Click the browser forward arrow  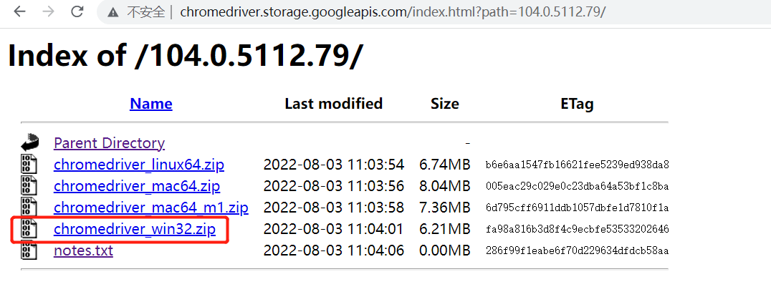48,12
